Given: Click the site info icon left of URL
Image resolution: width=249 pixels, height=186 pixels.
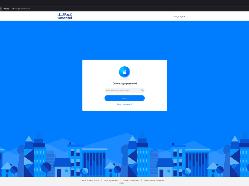Looking at the screenshot, I should point(1,9).
